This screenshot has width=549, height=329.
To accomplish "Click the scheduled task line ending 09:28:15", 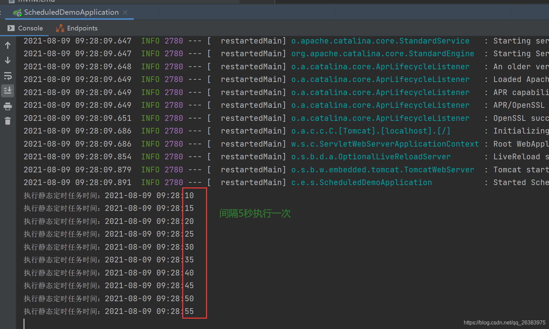I will click(x=109, y=208).
